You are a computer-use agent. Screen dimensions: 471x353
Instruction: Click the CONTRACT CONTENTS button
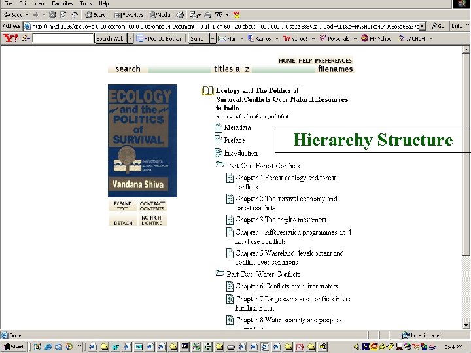click(152, 206)
